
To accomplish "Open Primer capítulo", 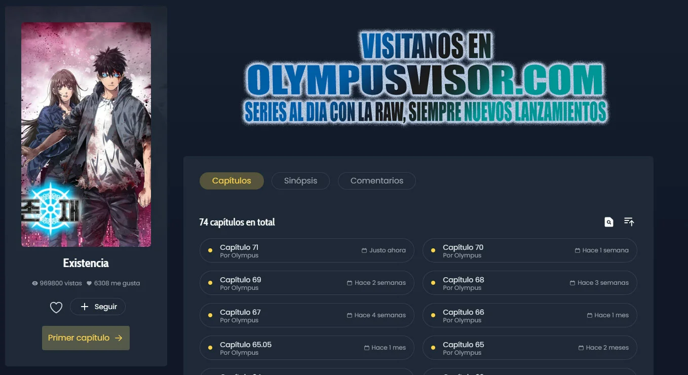I will pyautogui.click(x=86, y=338).
